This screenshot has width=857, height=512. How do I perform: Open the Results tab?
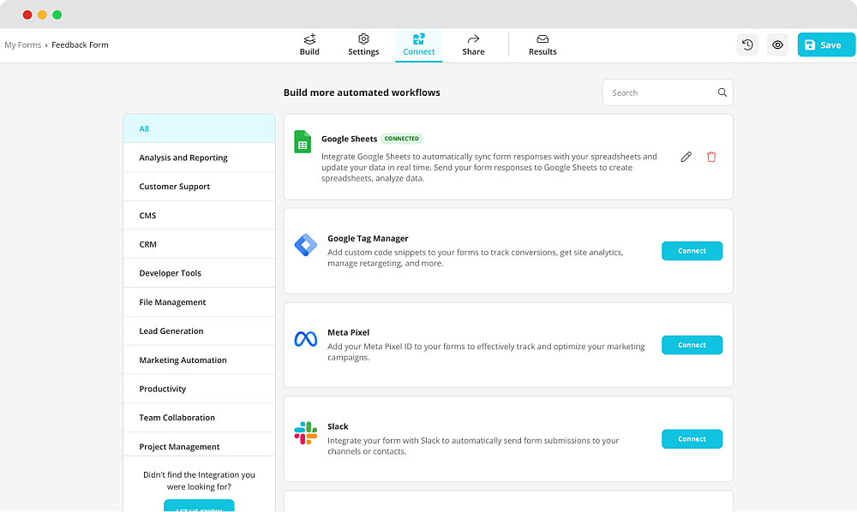tap(542, 45)
